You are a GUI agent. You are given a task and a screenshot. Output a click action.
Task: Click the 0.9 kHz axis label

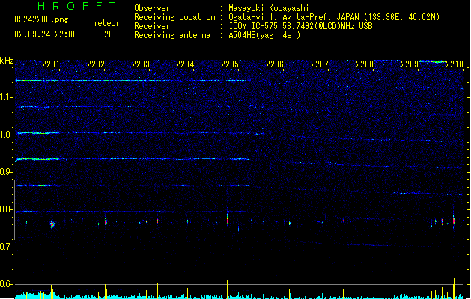(x=6, y=172)
